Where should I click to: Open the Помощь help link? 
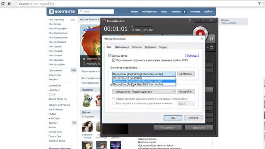(192, 55)
